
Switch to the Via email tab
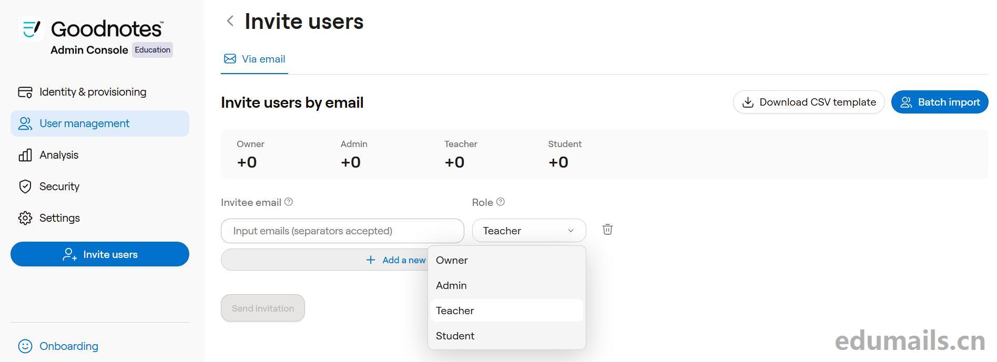click(x=255, y=59)
